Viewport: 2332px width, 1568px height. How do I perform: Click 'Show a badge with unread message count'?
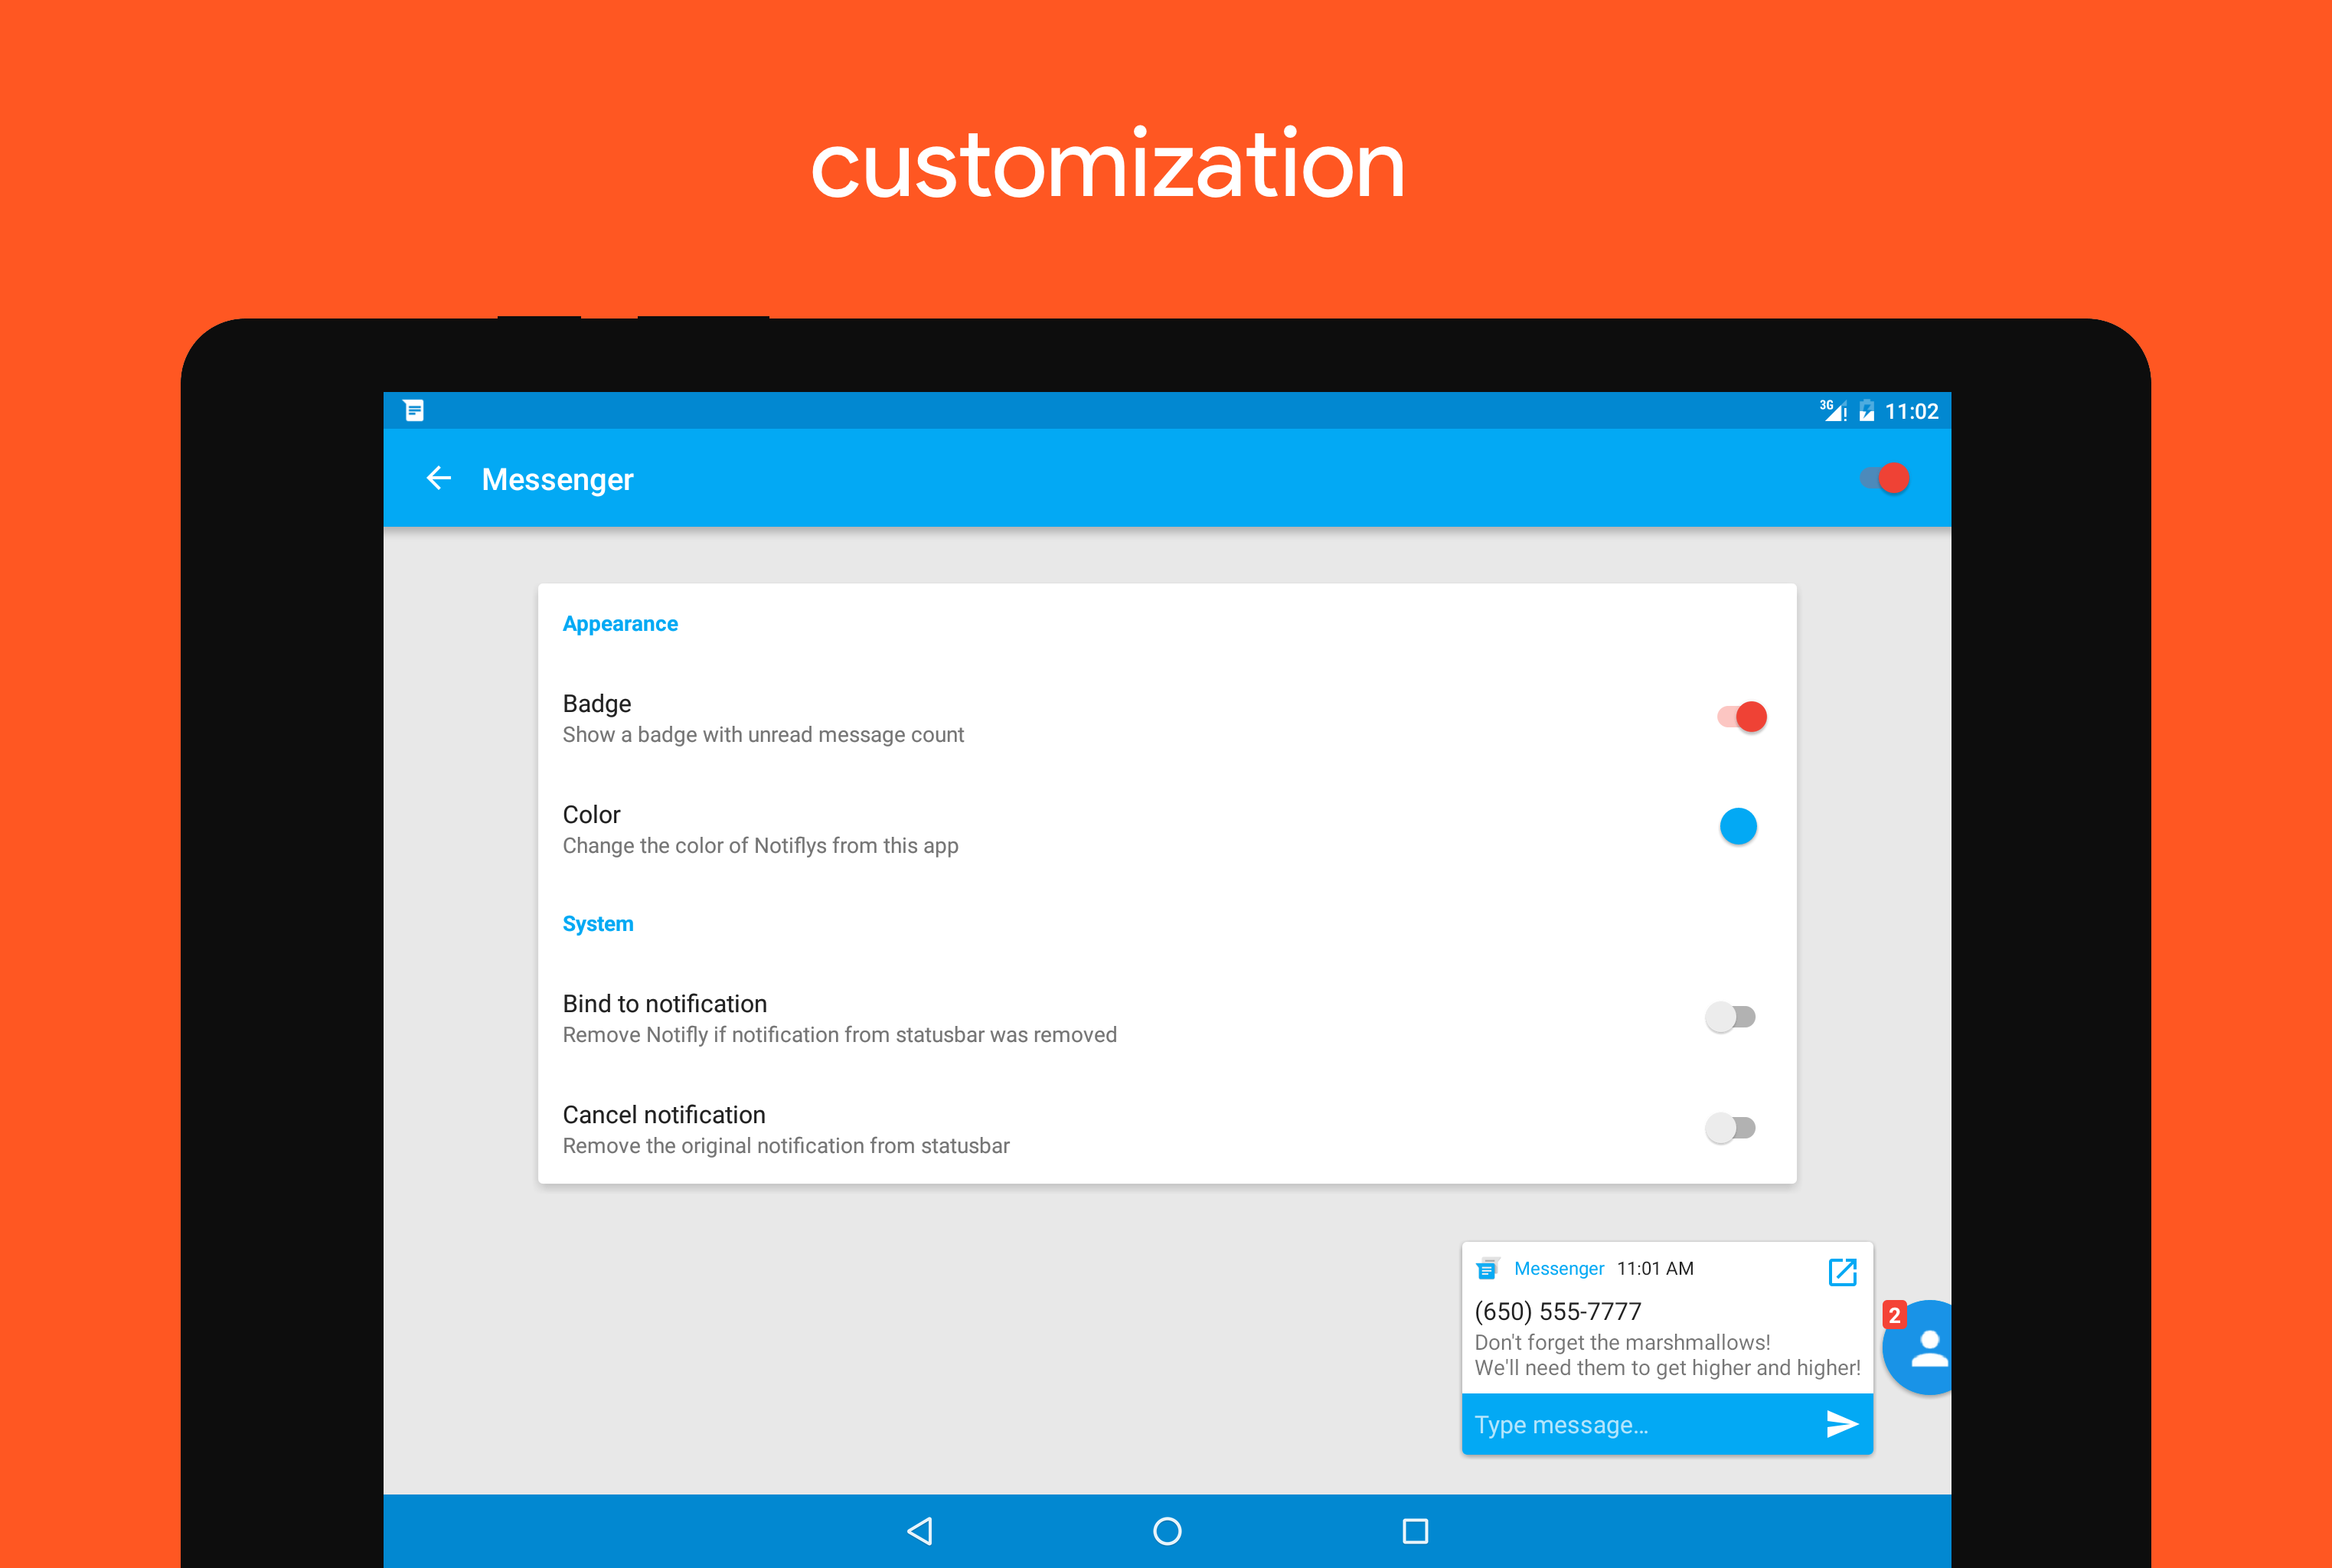click(x=763, y=735)
